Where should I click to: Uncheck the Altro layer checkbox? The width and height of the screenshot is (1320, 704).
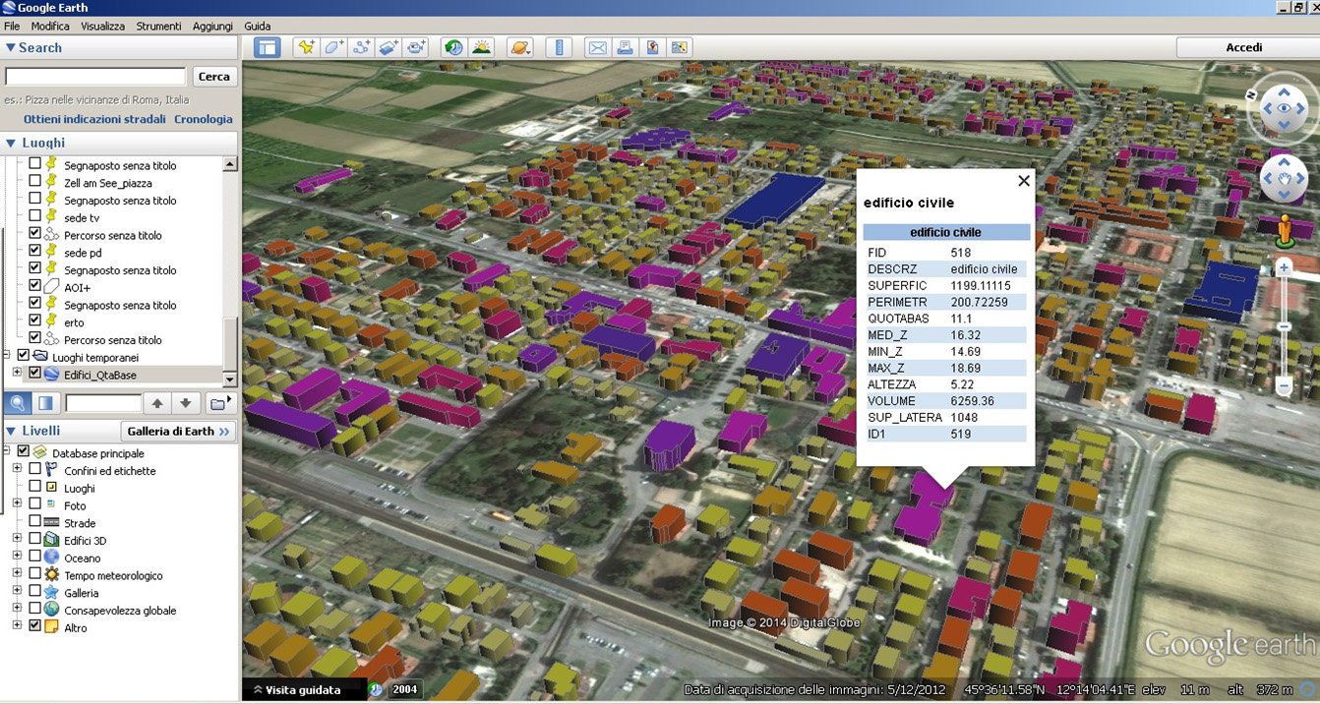click(x=35, y=627)
